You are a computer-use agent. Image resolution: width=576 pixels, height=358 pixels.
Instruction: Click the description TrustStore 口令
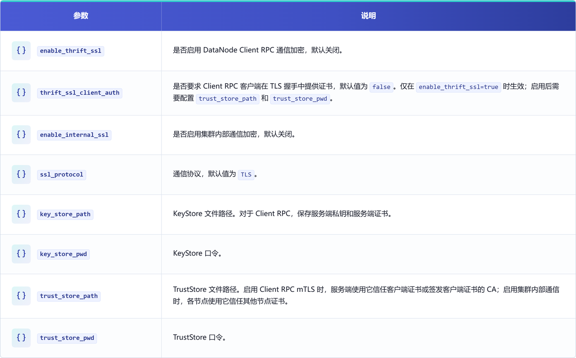tap(200, 337)
